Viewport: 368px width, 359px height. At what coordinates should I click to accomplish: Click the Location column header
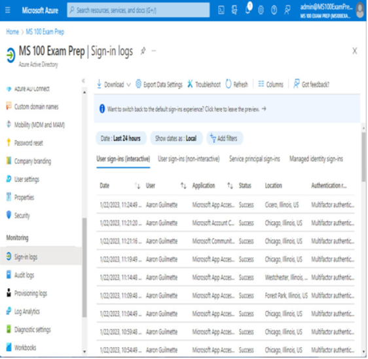pos(274,186)
